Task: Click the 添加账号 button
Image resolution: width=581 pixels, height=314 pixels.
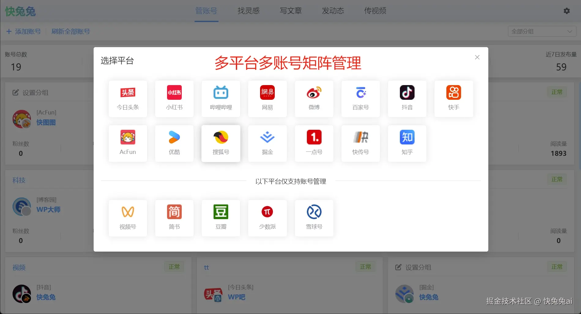Action: pos(23,31)
